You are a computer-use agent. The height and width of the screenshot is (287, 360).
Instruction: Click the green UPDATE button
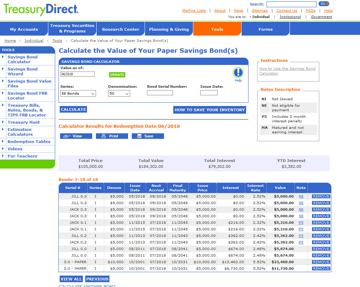(117, 75)
